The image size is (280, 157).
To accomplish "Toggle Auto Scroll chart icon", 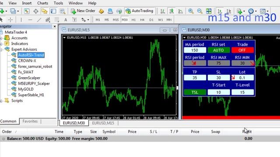I will click(x=220, y=11).
